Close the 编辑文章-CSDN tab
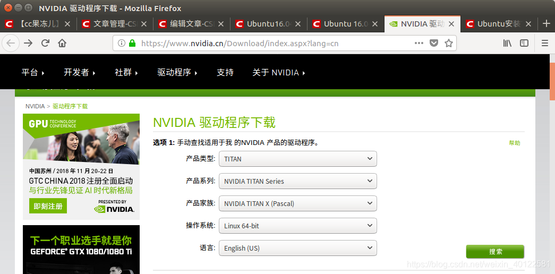This screenshot has height=274, width=555. (221, 24)
